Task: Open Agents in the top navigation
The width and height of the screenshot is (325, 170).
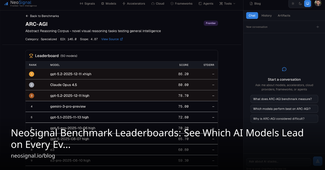Action: (206, 4)
